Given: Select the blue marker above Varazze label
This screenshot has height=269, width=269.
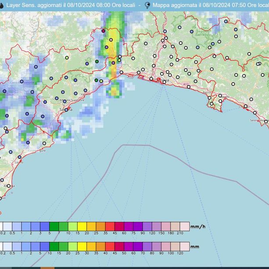Looking at the screenshot, I should (86, 90).
